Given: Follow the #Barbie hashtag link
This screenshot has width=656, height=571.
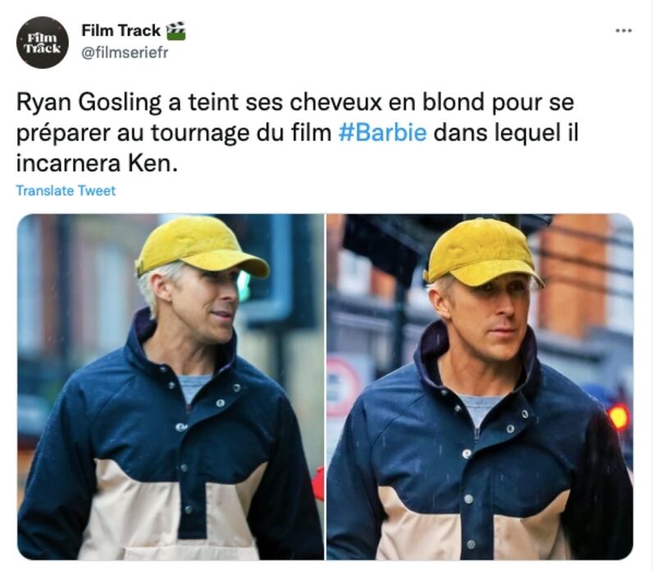Looking at the screenshot, I should tap(382, 133).
